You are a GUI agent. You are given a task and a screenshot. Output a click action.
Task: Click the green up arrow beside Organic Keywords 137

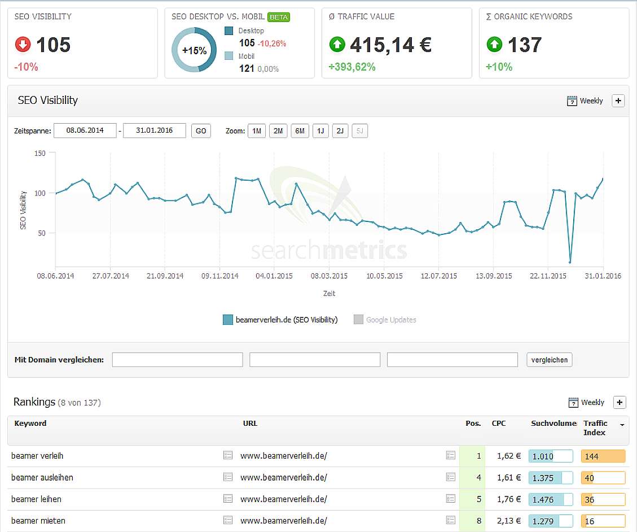494,44
